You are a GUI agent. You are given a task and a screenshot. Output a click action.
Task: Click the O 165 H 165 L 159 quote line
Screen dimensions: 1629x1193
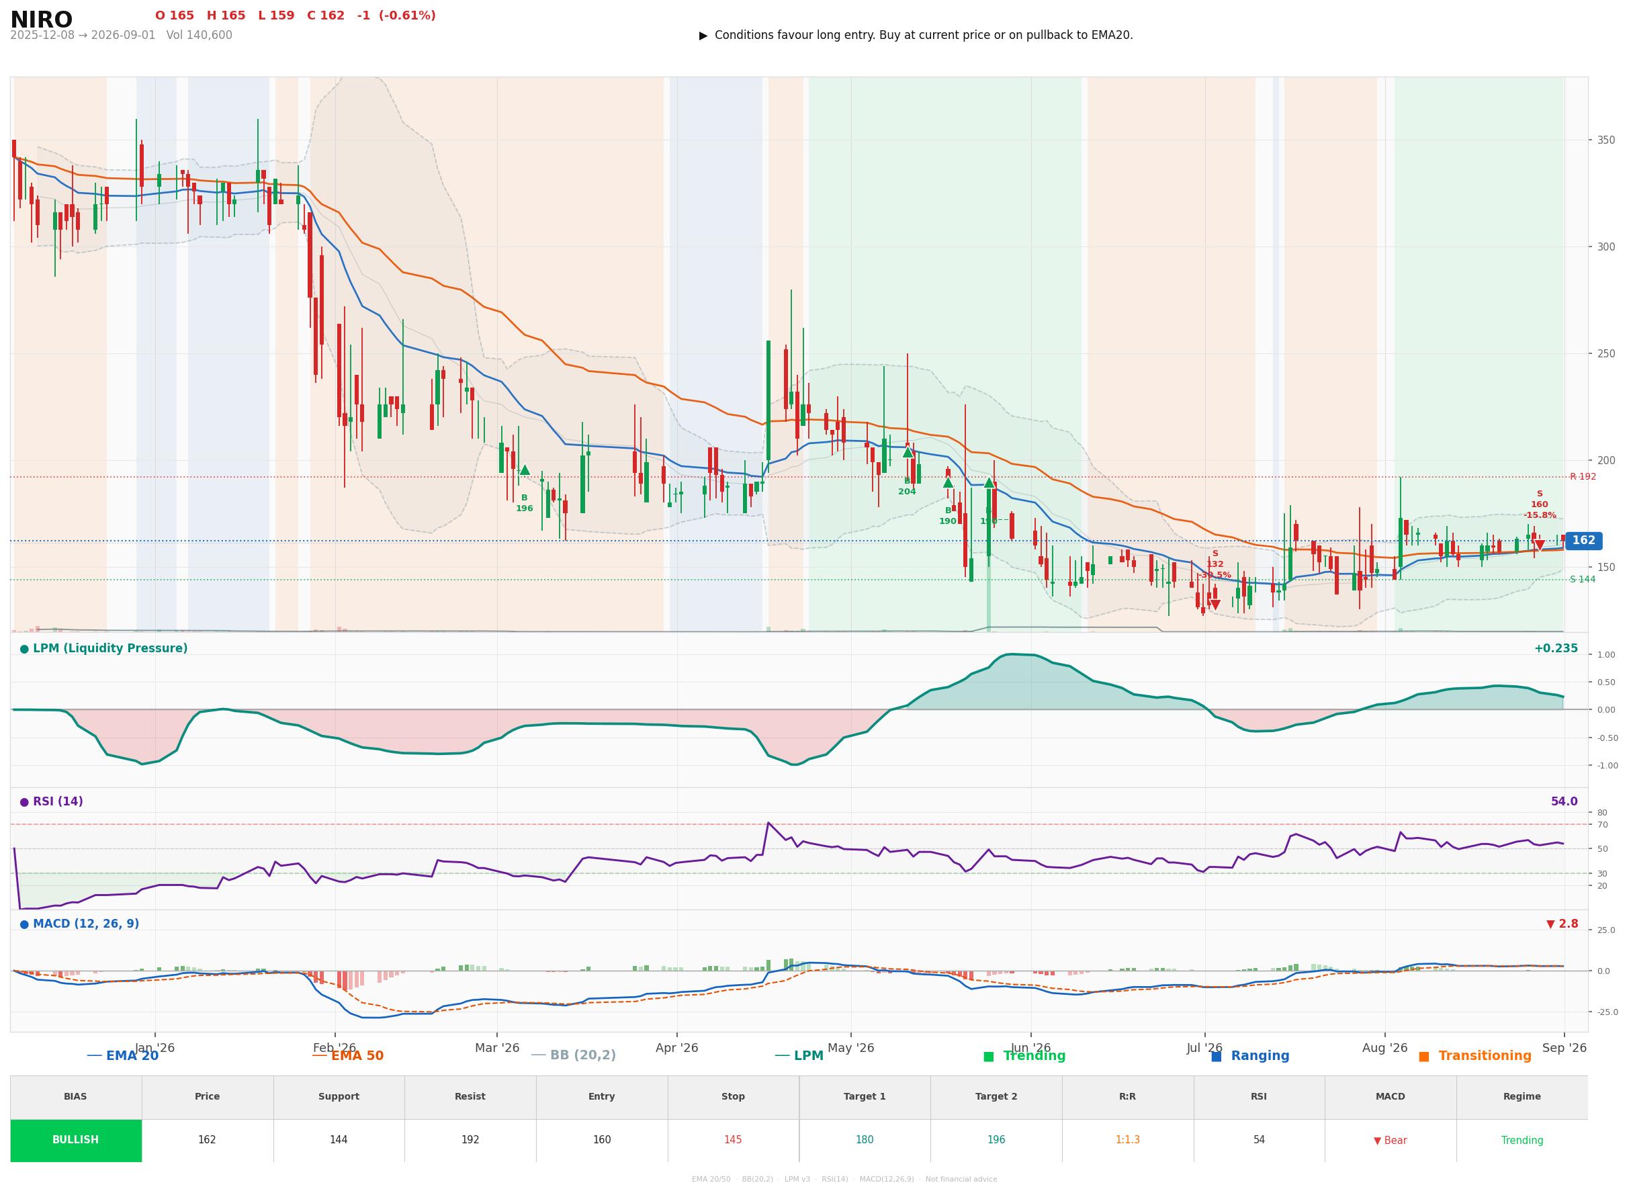click(296, 16)
